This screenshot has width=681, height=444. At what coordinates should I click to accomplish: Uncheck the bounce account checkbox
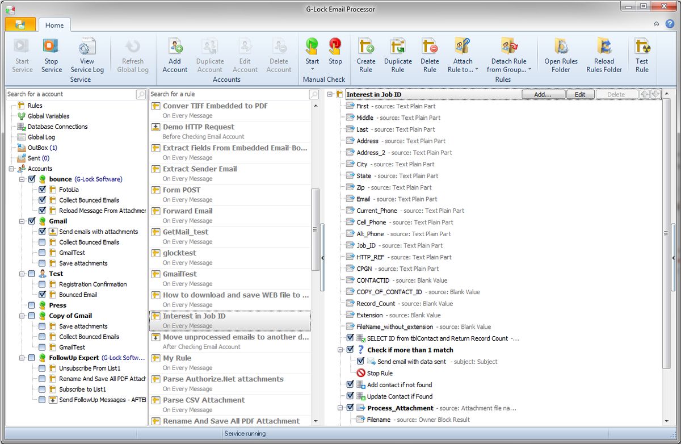tap(31, 179)
